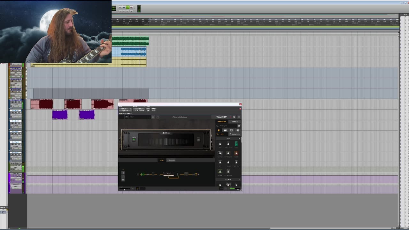
Task: Click the ToneNET logo button
Action: pos(221,117)
